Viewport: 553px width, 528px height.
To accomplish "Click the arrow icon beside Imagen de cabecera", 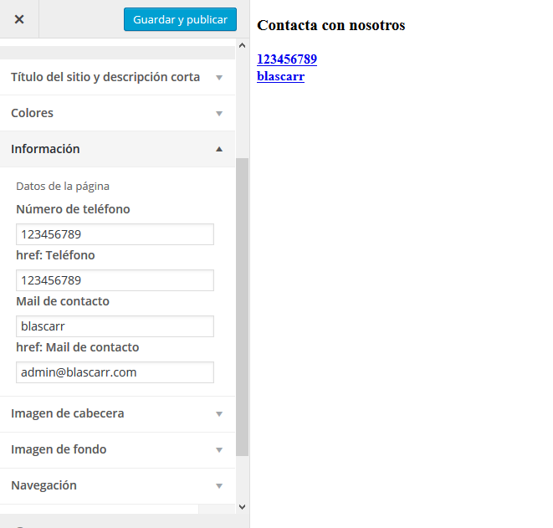I will (x=219, y=414).
